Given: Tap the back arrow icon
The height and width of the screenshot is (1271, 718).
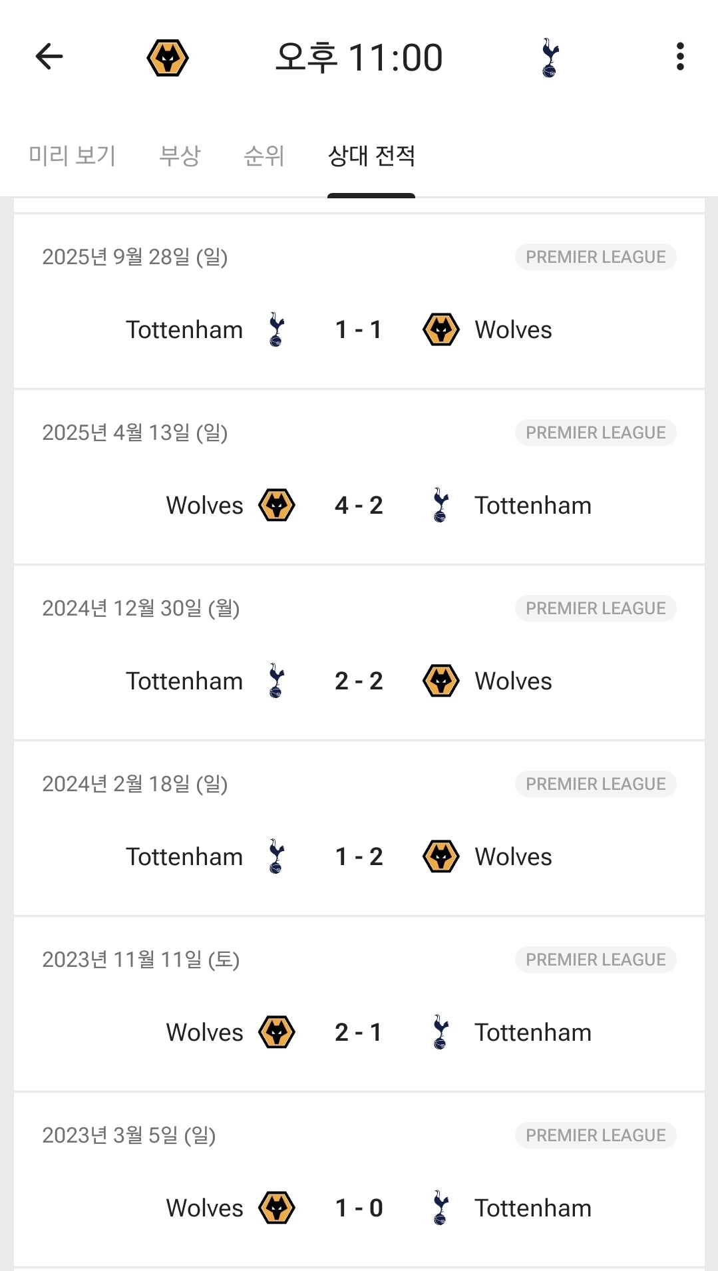Looking at the screenshot, I should pyautogui.click(x=49, y=57).
